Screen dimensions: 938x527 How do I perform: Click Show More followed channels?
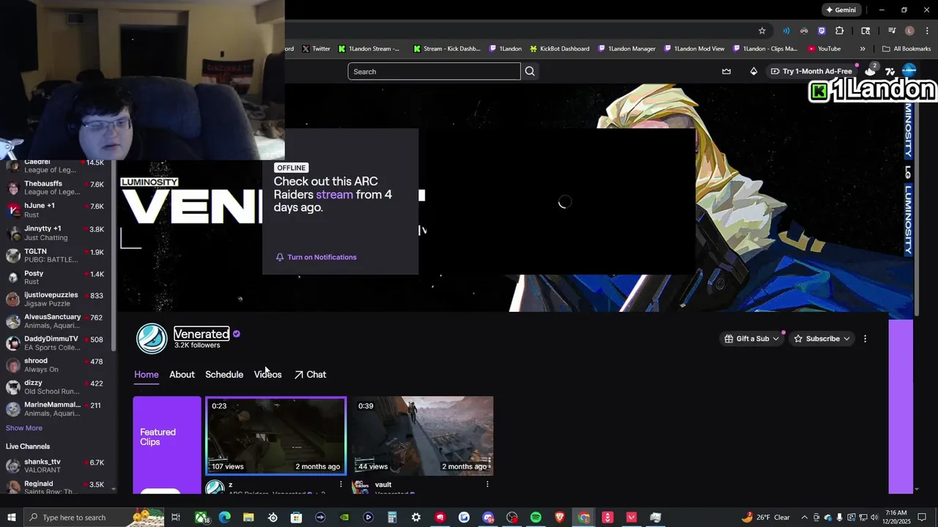[x=24, y=427]
